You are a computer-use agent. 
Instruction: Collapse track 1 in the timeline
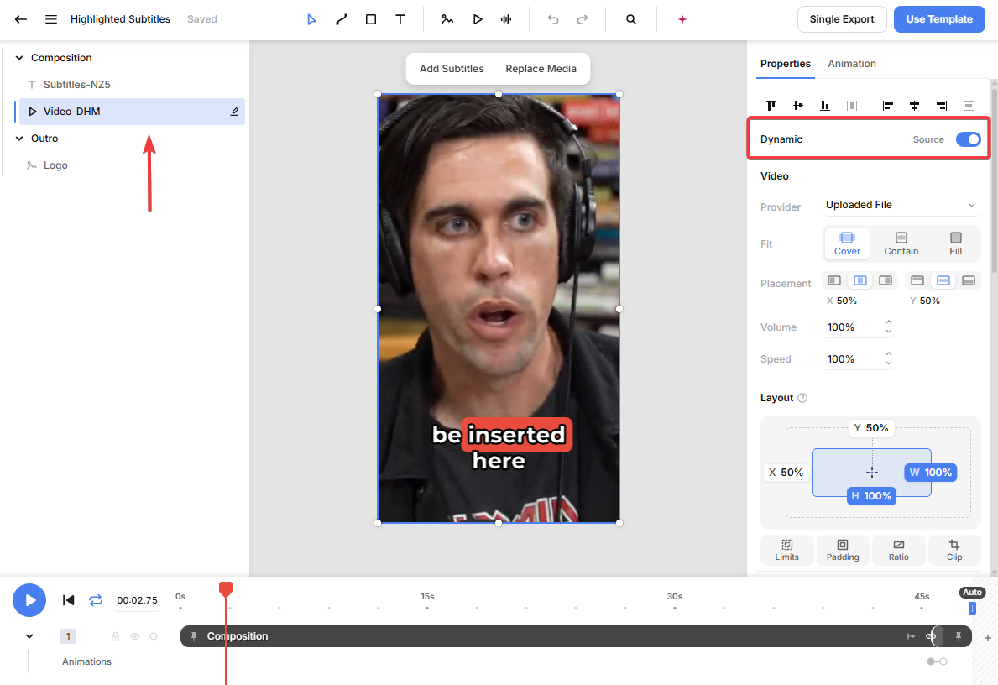pos(29,636)
